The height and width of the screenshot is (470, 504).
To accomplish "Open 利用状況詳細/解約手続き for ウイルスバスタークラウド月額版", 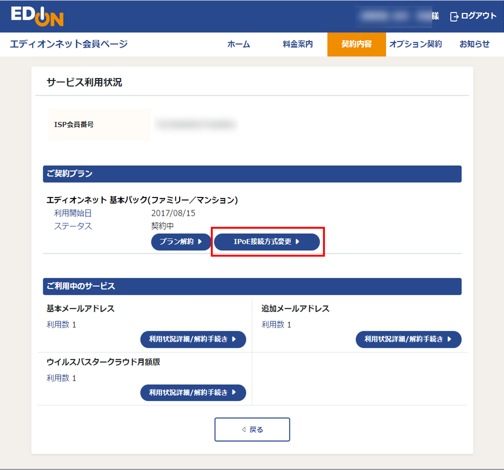I will click(x=193, y=392).
